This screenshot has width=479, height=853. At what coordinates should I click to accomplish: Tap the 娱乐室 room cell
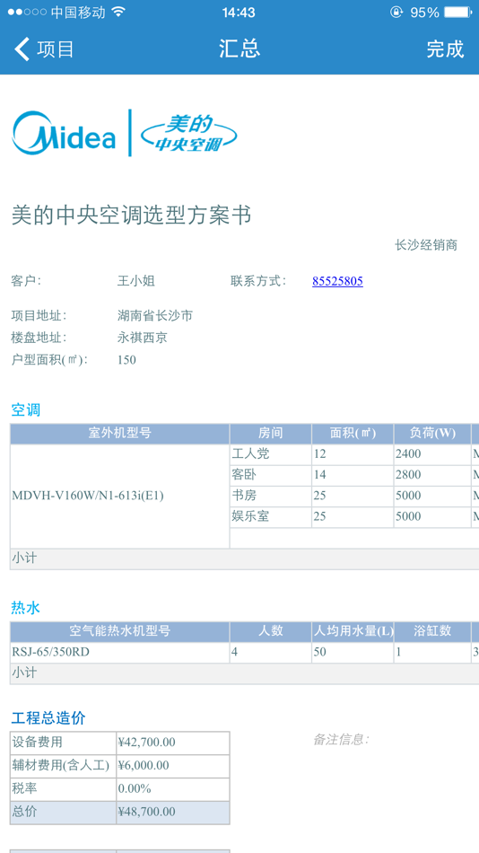(x=271, y=516)
